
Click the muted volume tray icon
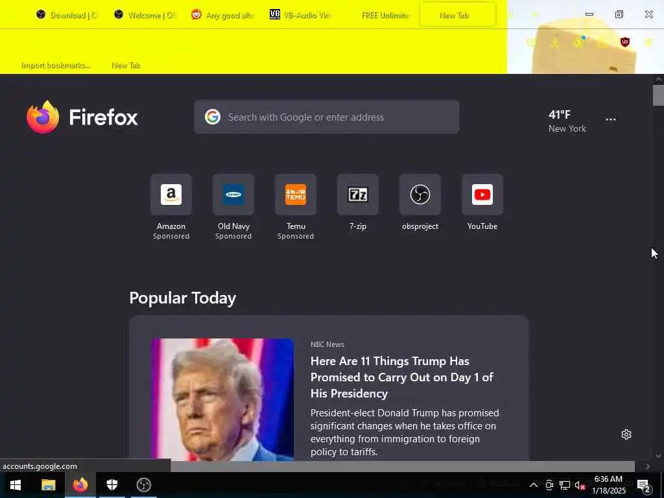(580, 485)
